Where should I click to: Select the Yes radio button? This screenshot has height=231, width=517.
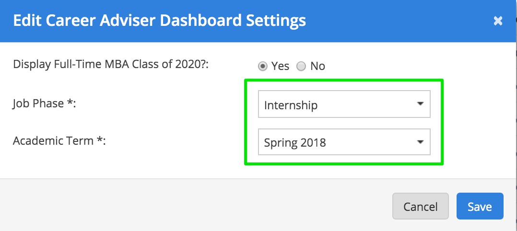(x=263, y=66)
